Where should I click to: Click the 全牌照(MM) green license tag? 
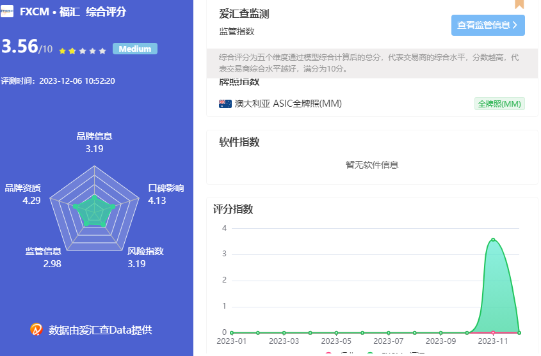point(499,104)
